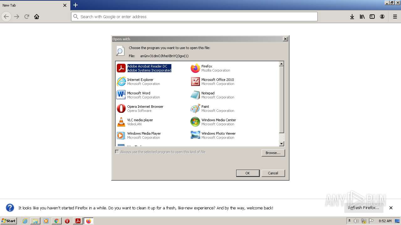Open the Windows Start menu
Image resolution: width=401 pixels, height=225 pixels.
(x=8, y=221)
